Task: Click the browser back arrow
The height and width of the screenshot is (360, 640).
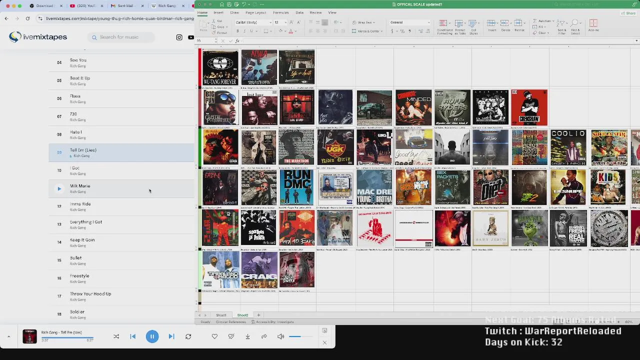Action: pyautogui.click(x=6, y=18)
